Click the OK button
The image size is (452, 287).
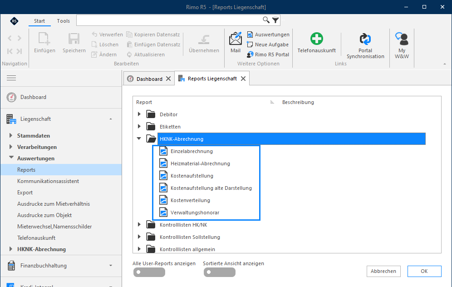point(424,271)
